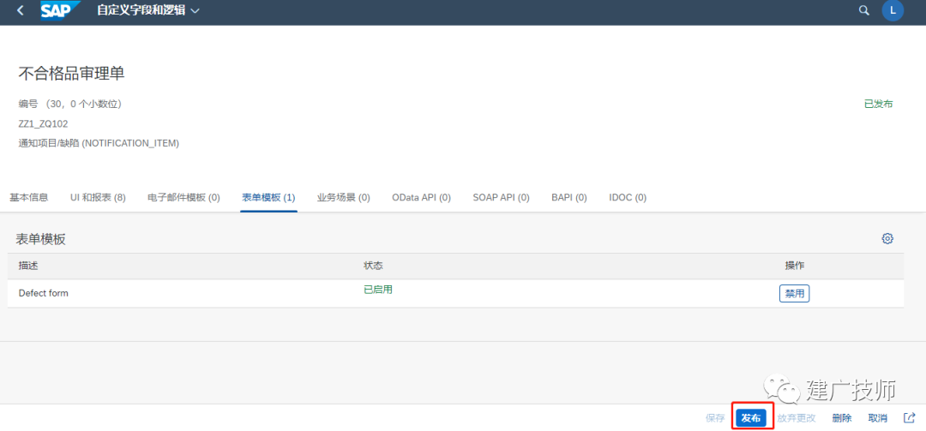The width and height of the screenshot is (926, 431).
Task: Open the OData API (0) tab
Action: click(x=421, y=198)
